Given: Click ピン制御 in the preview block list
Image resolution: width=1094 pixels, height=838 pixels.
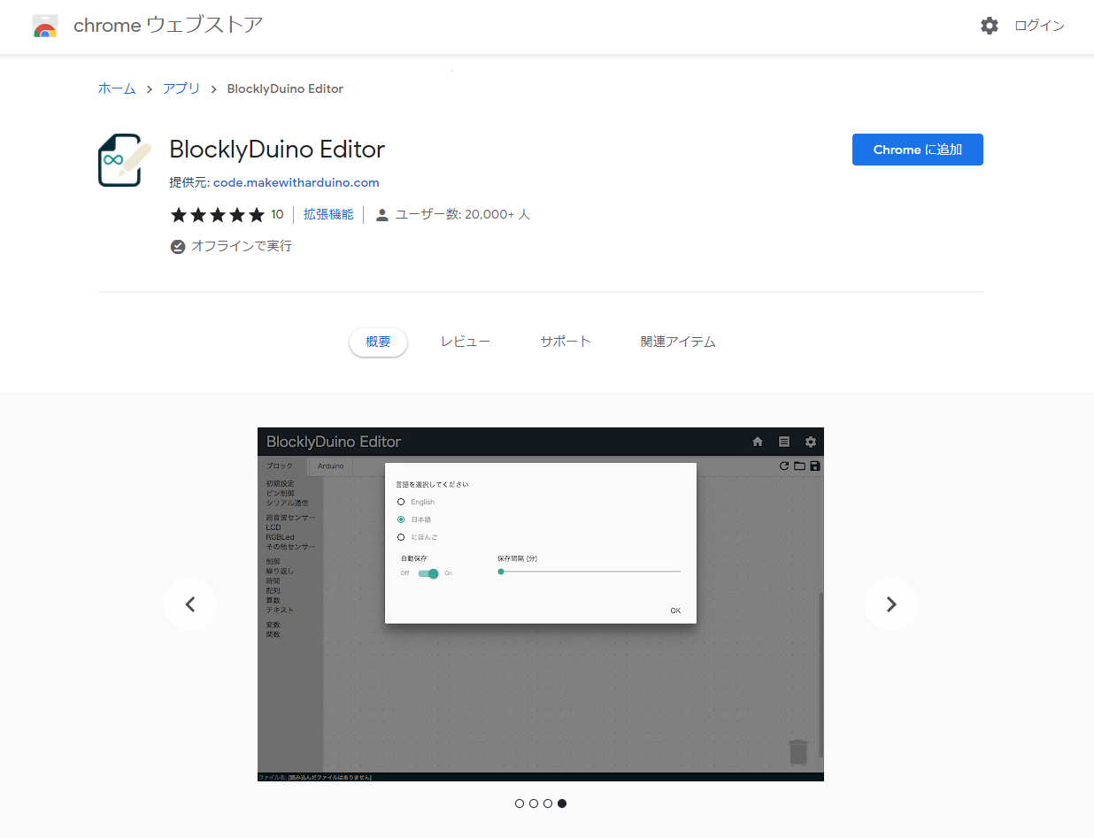Looking at the screenshot, I should click(280, 493).
